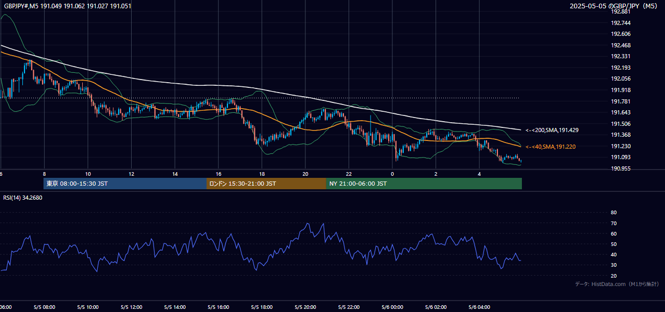Select the ロンドン 15:30-21:00 JST session bar
Screen dimensions: 665x312
point(266,184)
